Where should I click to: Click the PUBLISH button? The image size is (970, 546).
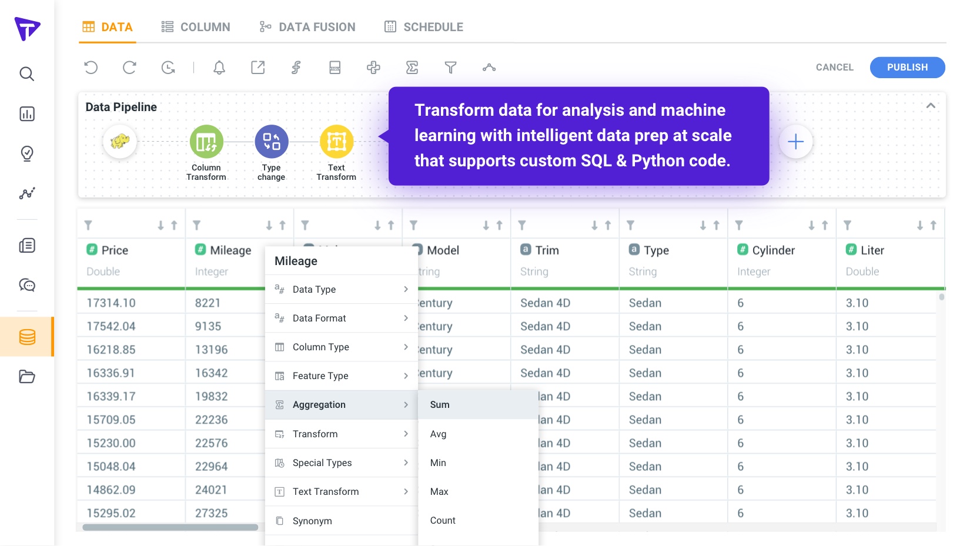907,68
